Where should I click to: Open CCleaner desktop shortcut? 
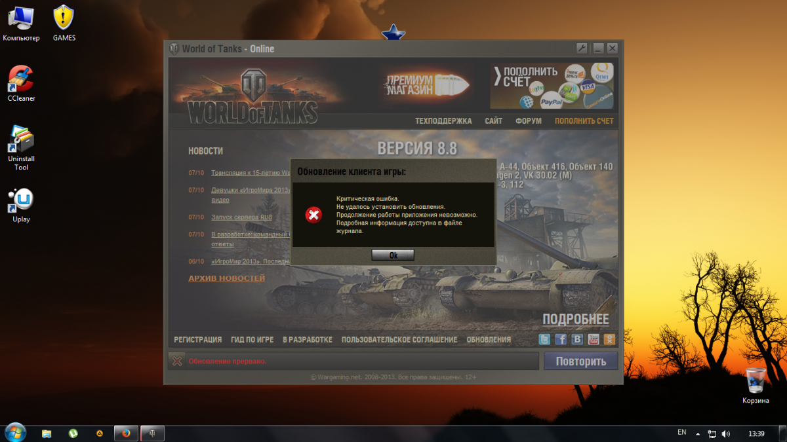tap(21, 84)
